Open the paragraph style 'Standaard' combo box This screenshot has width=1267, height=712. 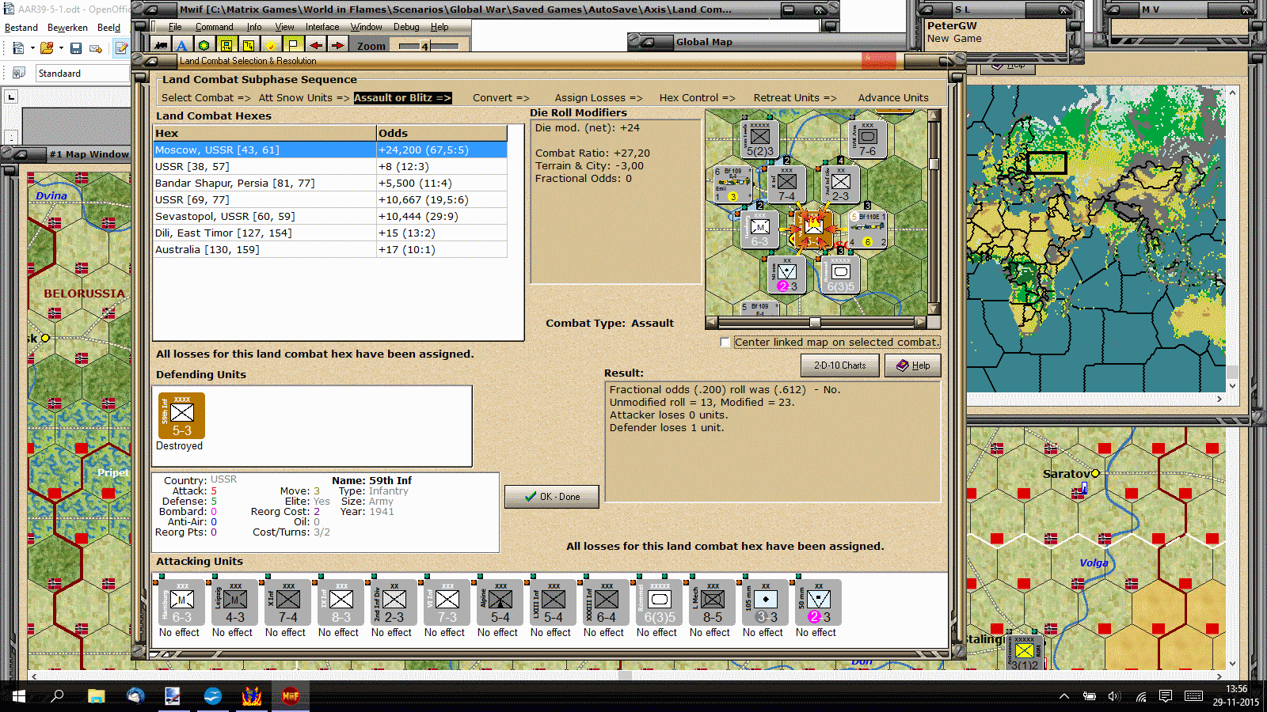click(82, 74)
